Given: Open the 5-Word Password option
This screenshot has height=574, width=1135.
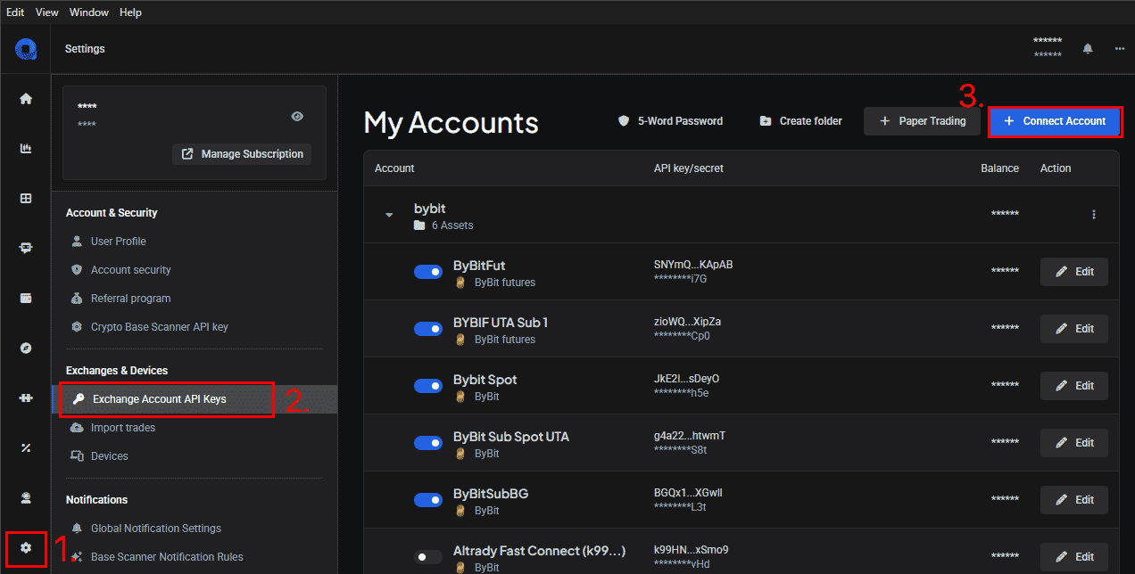Looking at the screenshot, I should coord(670,121).
